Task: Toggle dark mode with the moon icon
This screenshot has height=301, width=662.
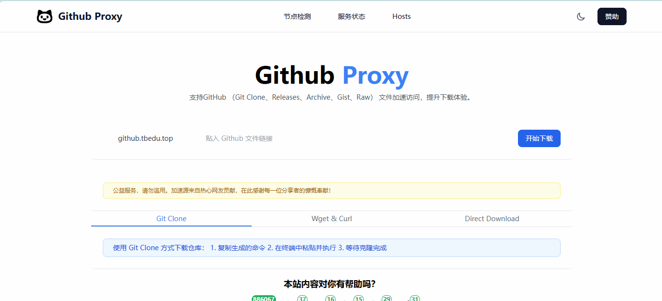Action: coord(581,16)
